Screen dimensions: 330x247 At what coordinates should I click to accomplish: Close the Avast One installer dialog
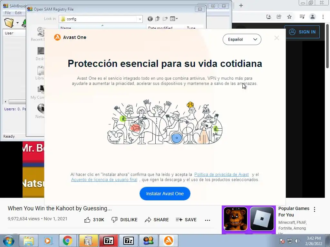pyautogui.click(x=277, y=38)
